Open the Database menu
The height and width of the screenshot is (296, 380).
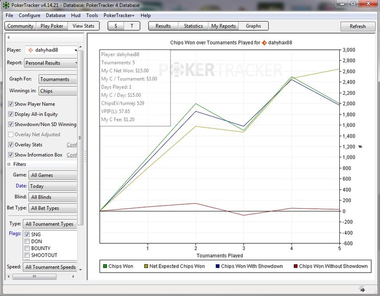click(55, 16)
